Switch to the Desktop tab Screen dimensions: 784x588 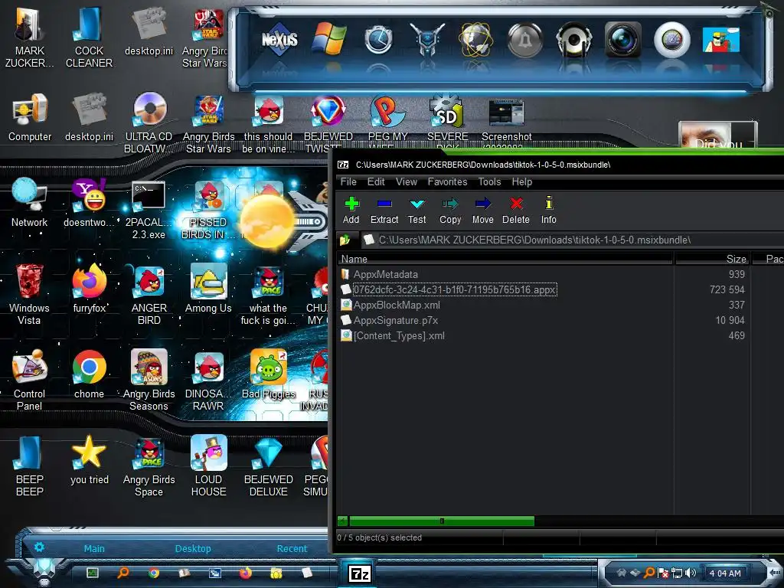click(x=192, y=548)
